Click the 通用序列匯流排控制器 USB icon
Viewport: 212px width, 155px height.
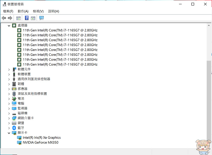(14, 79)
